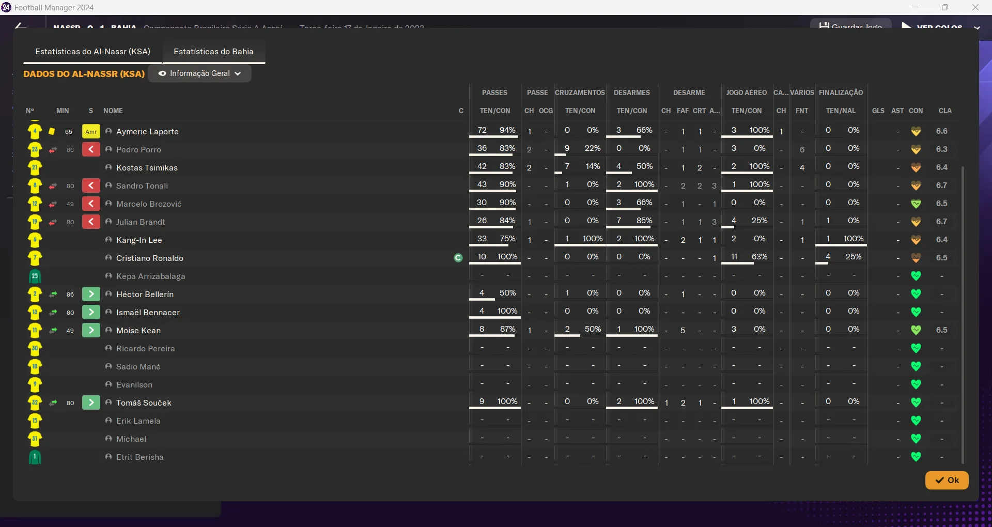
Task: Click Sandro Tonali's 6.7 rating
Action: (942, 185)
